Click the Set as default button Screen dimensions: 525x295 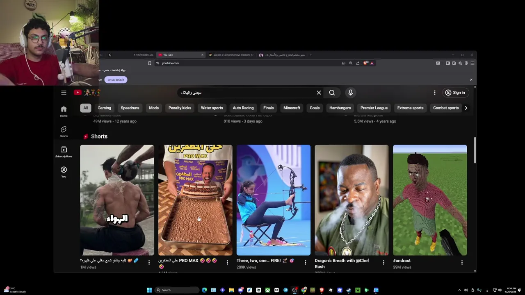(116, 80)
